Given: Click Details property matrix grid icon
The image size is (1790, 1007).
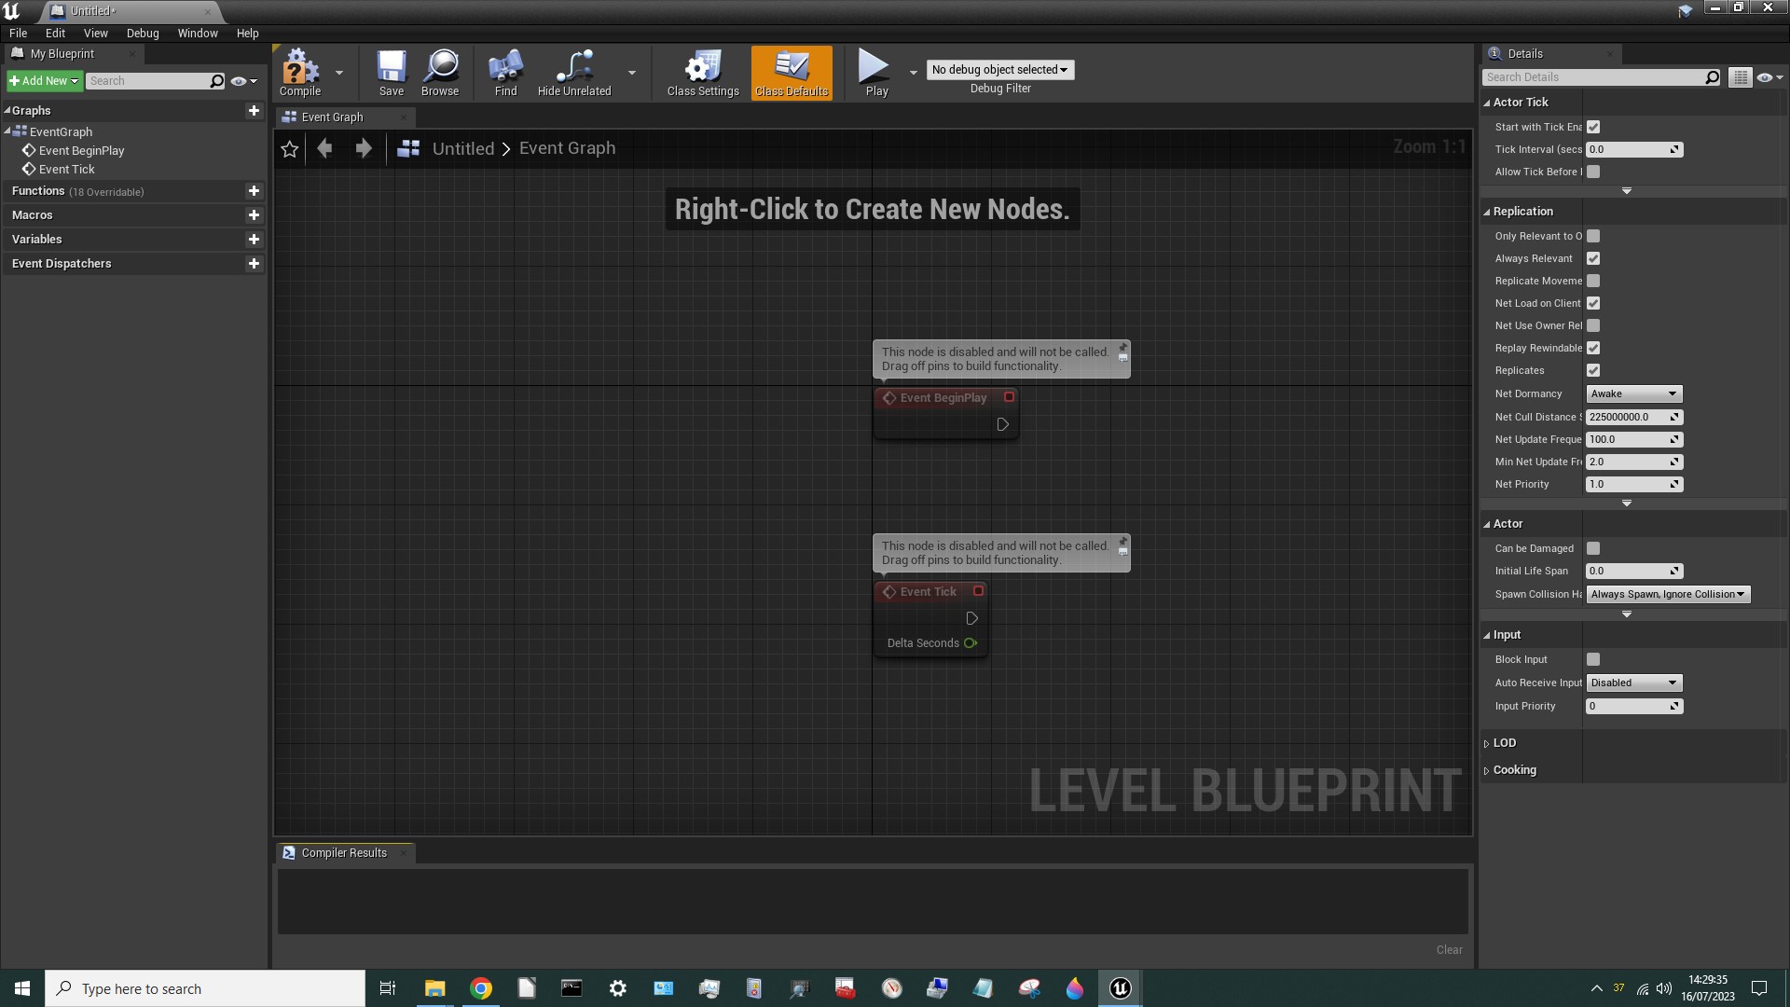Looking at the screenshot, I should click(x=1740, y=77).
